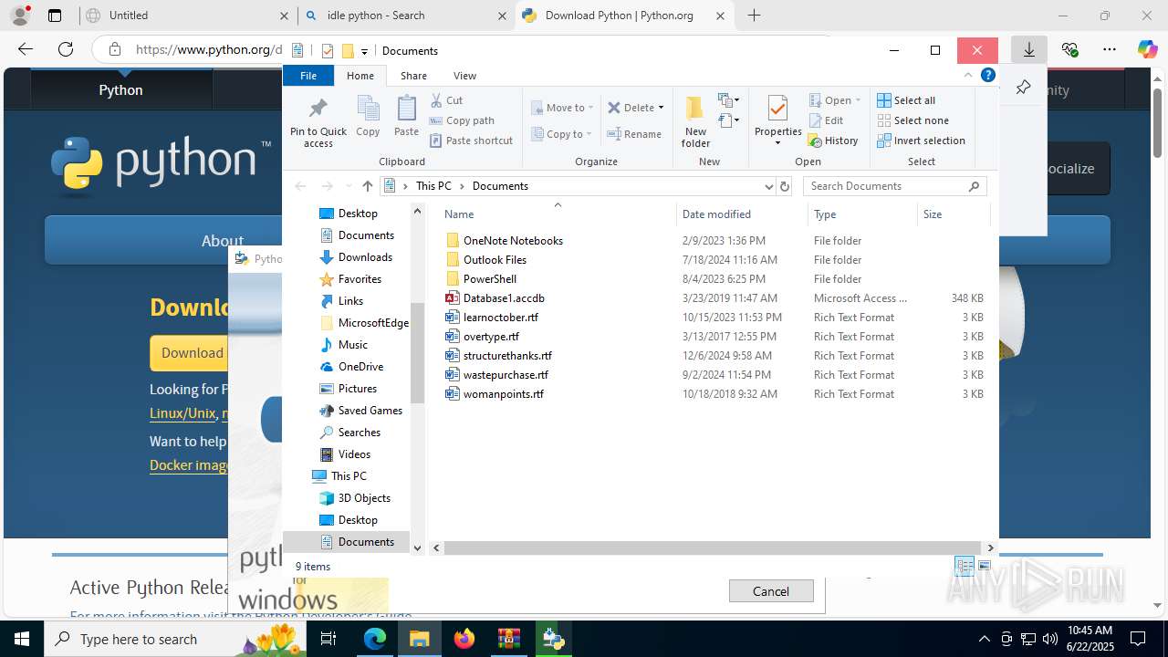Open 3D Objects in the navigation pane
This screenshot has width=1168, height=657.
pos(364,498)
